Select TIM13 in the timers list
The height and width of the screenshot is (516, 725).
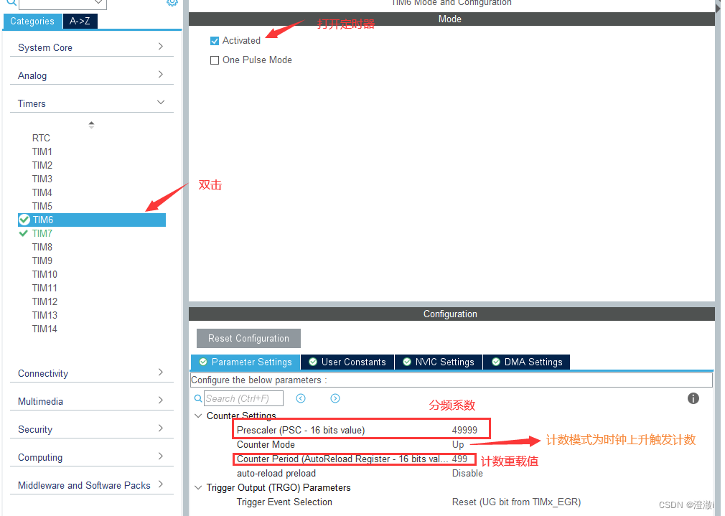pyautogui.click(x=45, y=315)
